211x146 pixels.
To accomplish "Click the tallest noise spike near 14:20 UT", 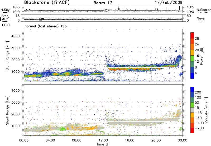I will pyautogui.click(x=119, y=8).
